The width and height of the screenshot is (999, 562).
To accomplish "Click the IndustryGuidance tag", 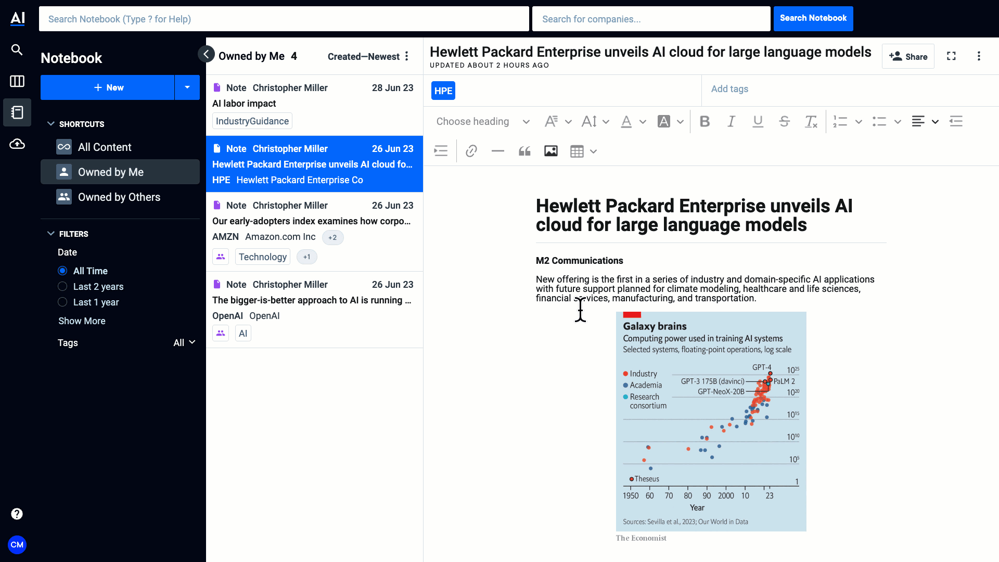I will [x=252, y=121].
